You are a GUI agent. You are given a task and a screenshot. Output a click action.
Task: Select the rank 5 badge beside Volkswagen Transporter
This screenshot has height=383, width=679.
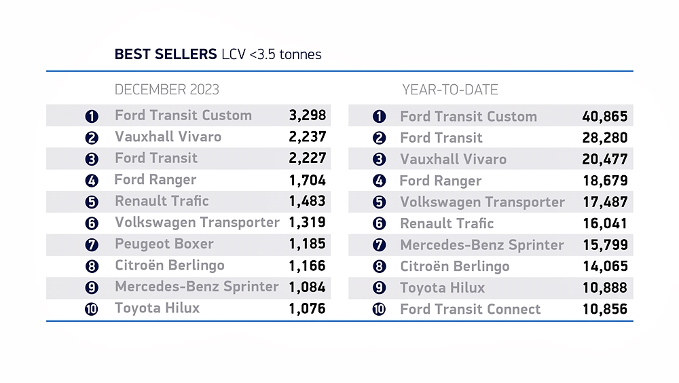click(379, 202)
